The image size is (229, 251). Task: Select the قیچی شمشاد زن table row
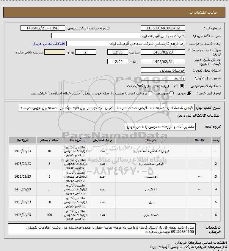click(x=114, y=164)
